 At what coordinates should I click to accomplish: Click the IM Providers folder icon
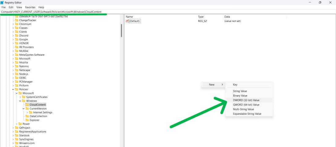tap(16, 47)
